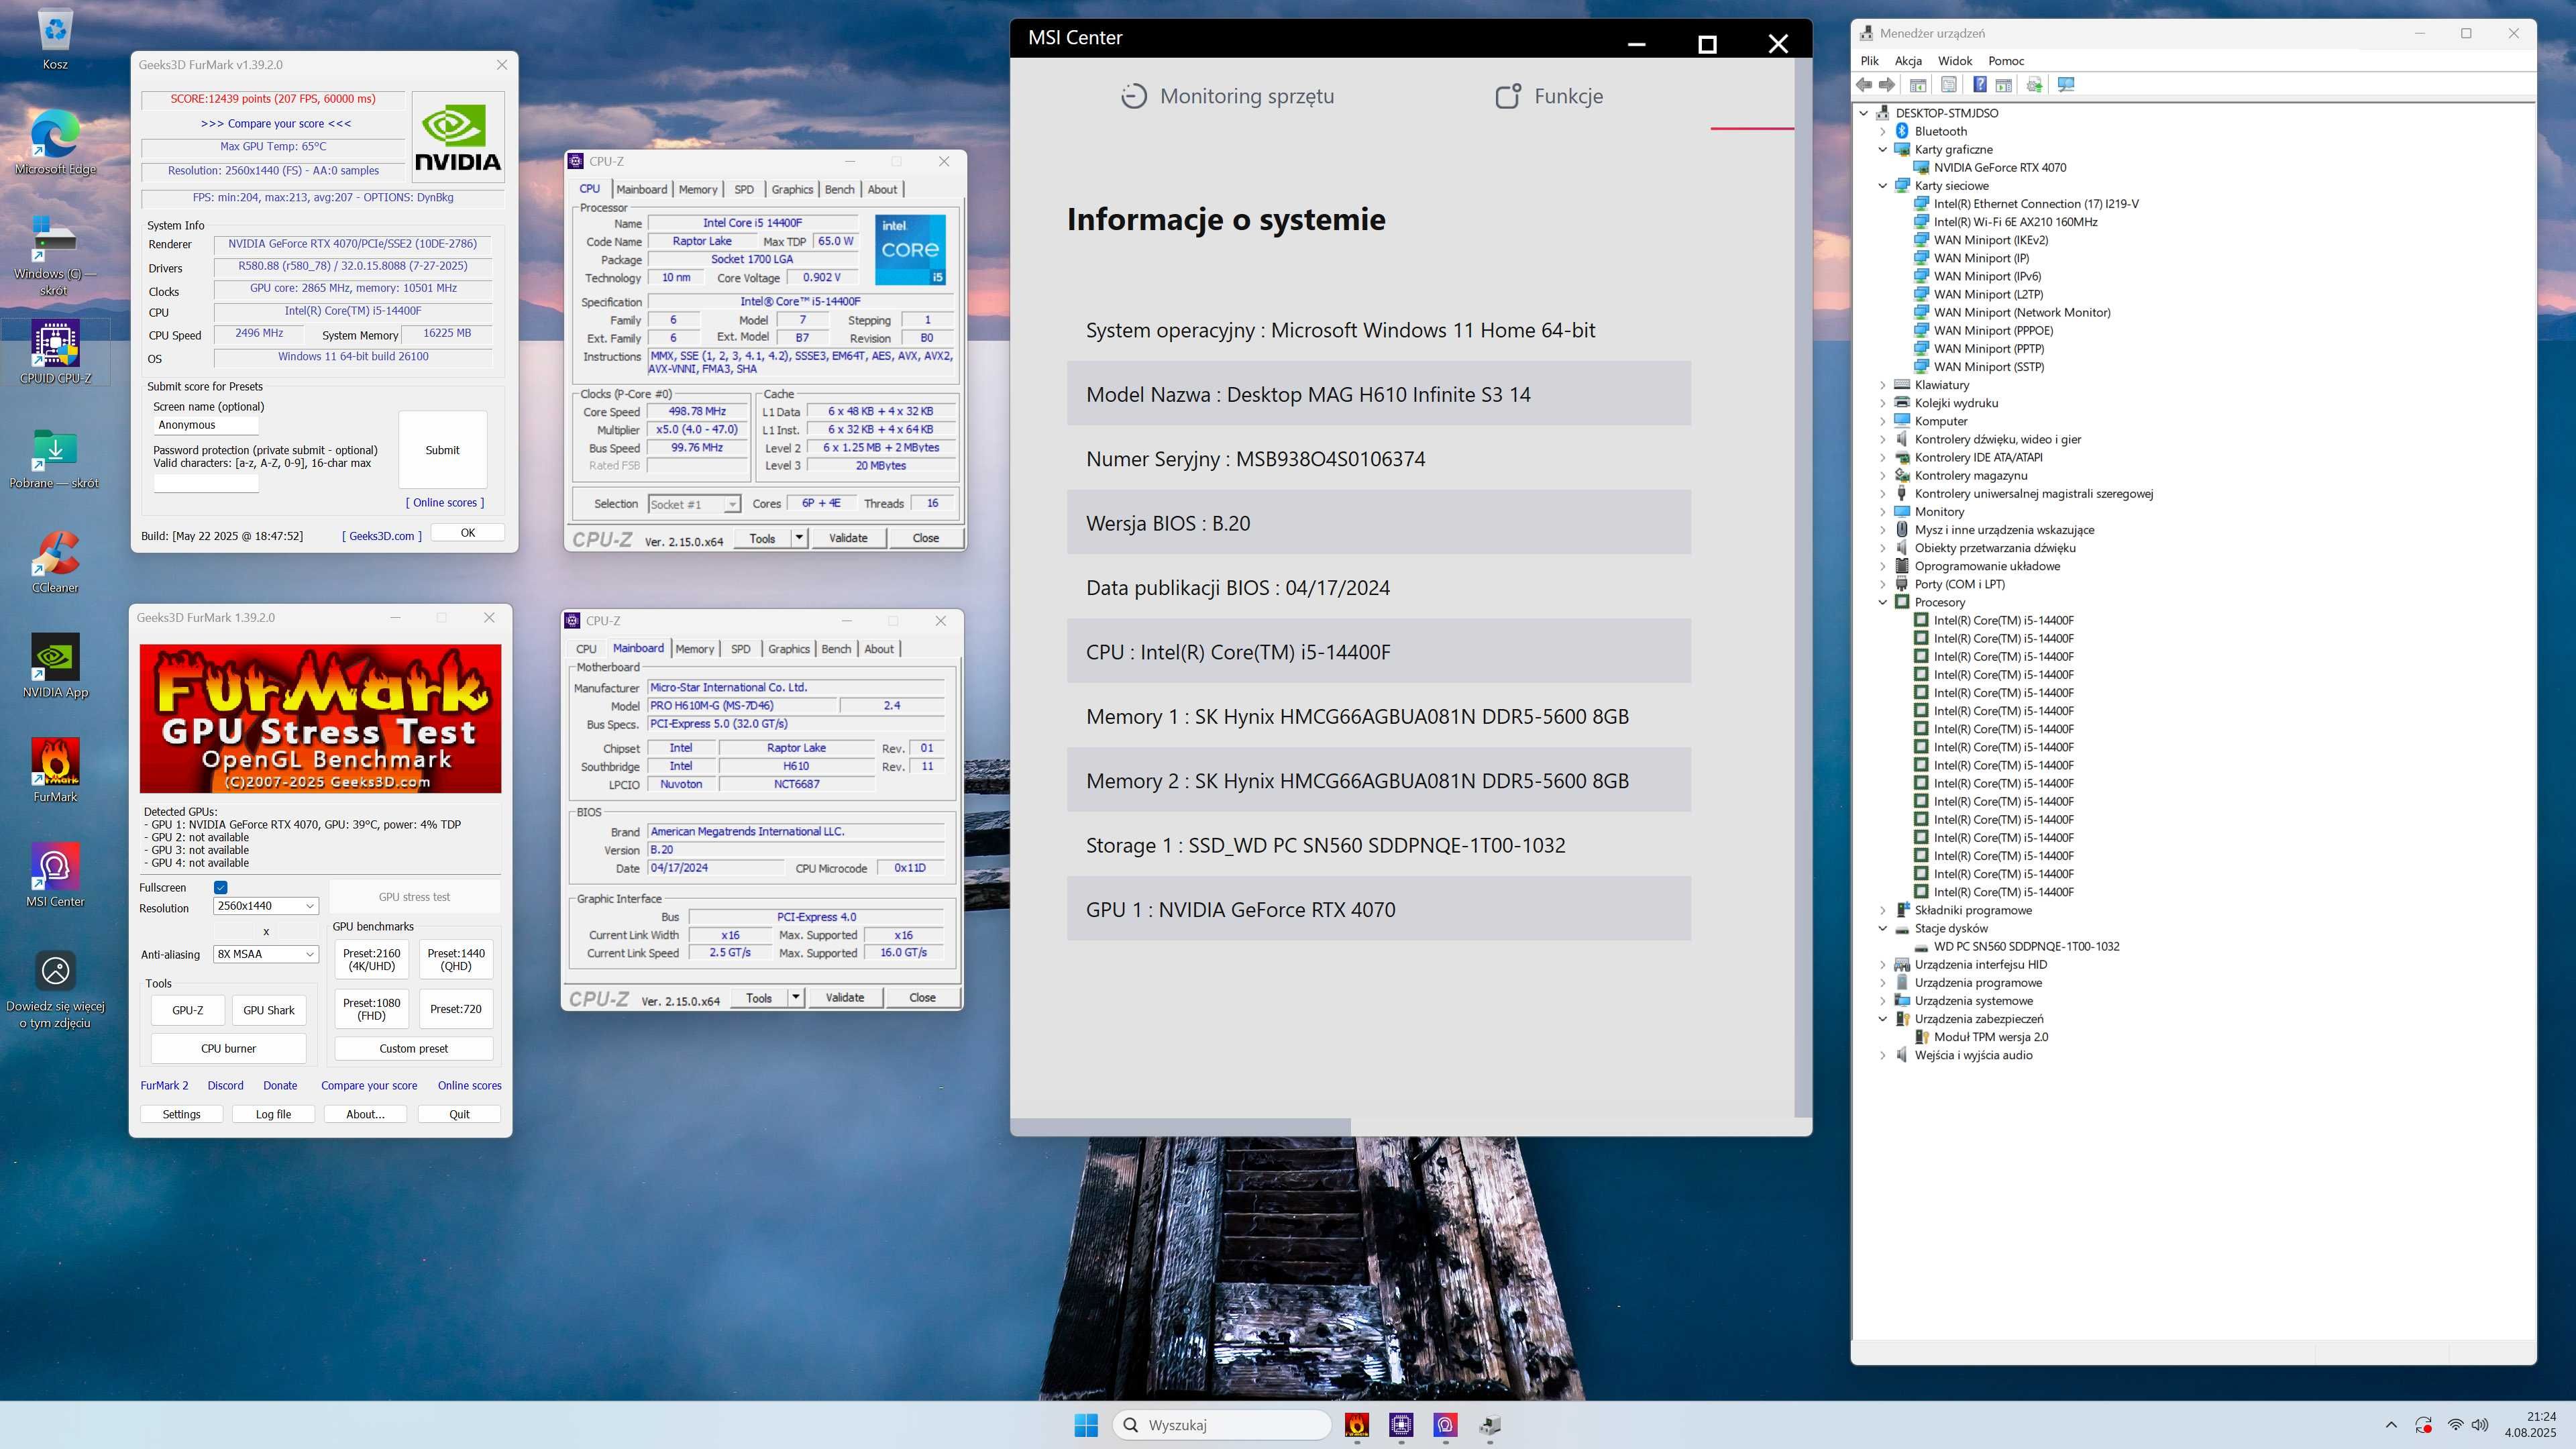Viewport: 2576px width, 1449px height.
Task: Click the Forward arrow in Device Manager toolbar
Action: (1887, 85)
